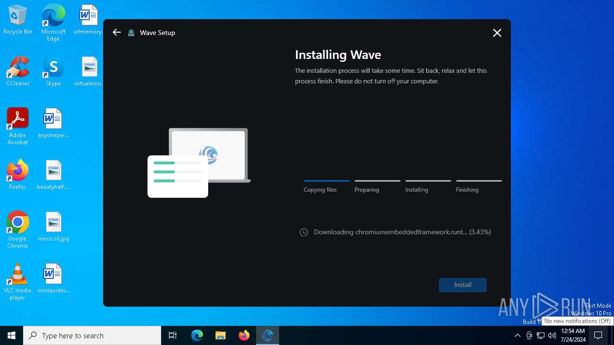The image size is (614, 345).
Task: Close the Wave Setup window
Action: click(x=497, y=33)
